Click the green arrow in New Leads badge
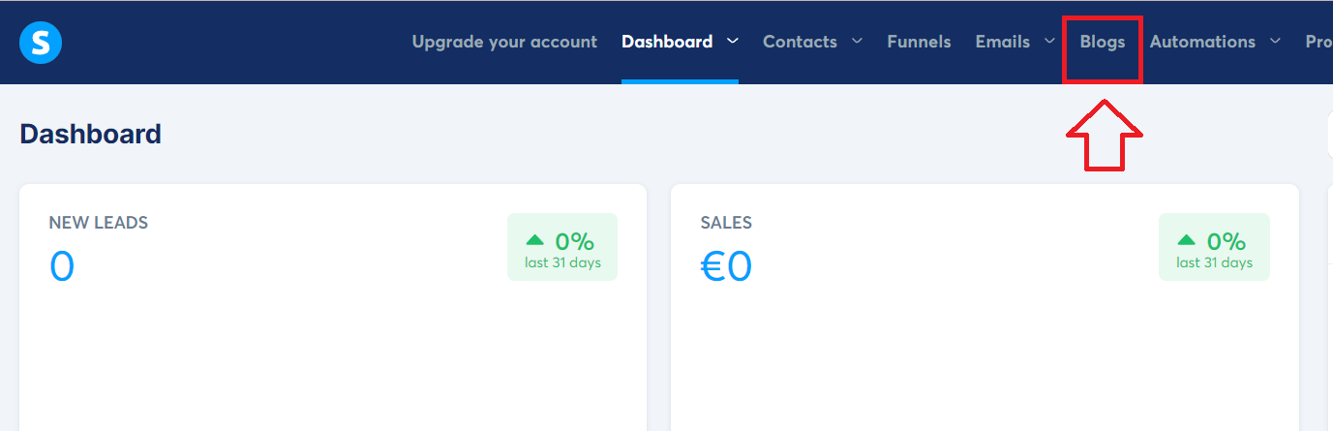The width and height of the screenshot is (1333, 431). pos(534,240)
